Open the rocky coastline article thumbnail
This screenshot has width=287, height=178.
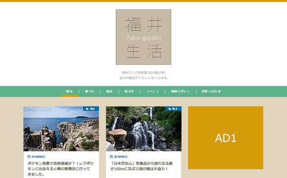pyautogui.click(x=61, y=129)
